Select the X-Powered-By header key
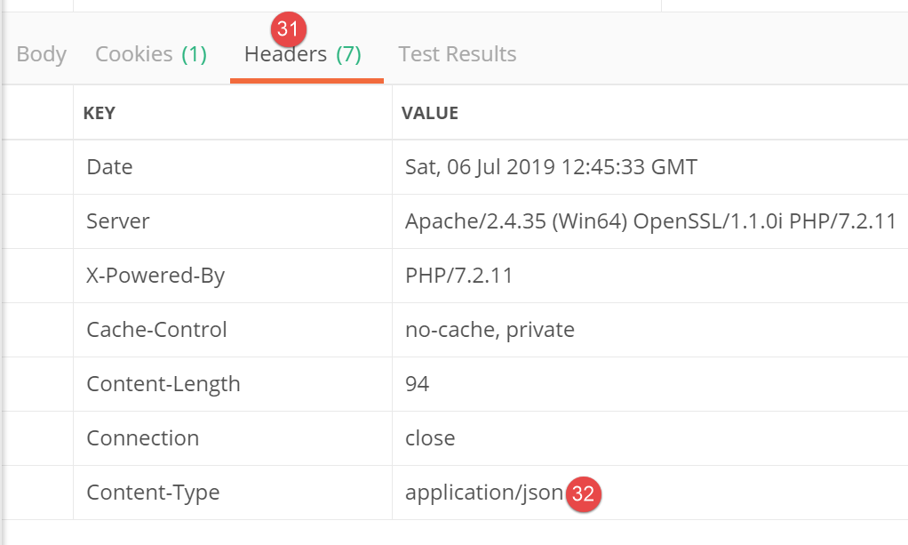The height and width of the screenshot is (545, 908). [155, 276]
